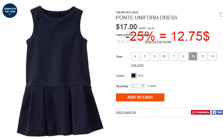The width and height of the screenshot is (223, 139).
Task: Choose size 10 option
Action: pyautogui.click(x=193, y=56)
